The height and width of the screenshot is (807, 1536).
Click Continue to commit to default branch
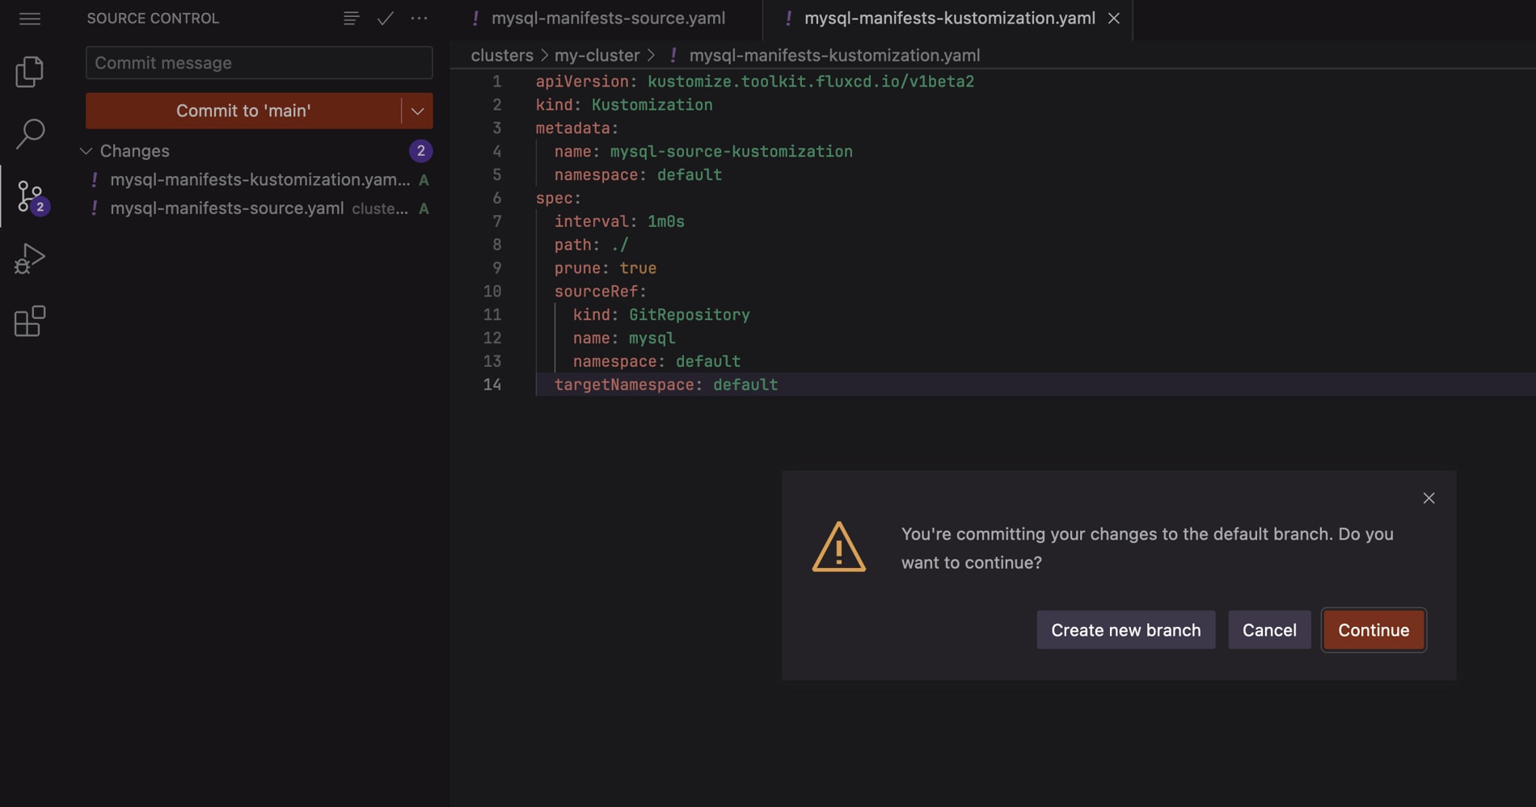tap(1374, 630)
